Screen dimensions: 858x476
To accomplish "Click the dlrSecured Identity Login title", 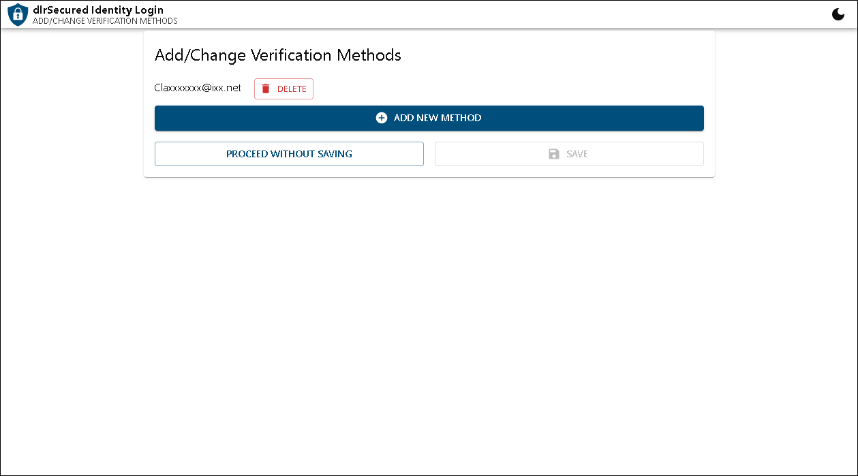I will point(98,10).
